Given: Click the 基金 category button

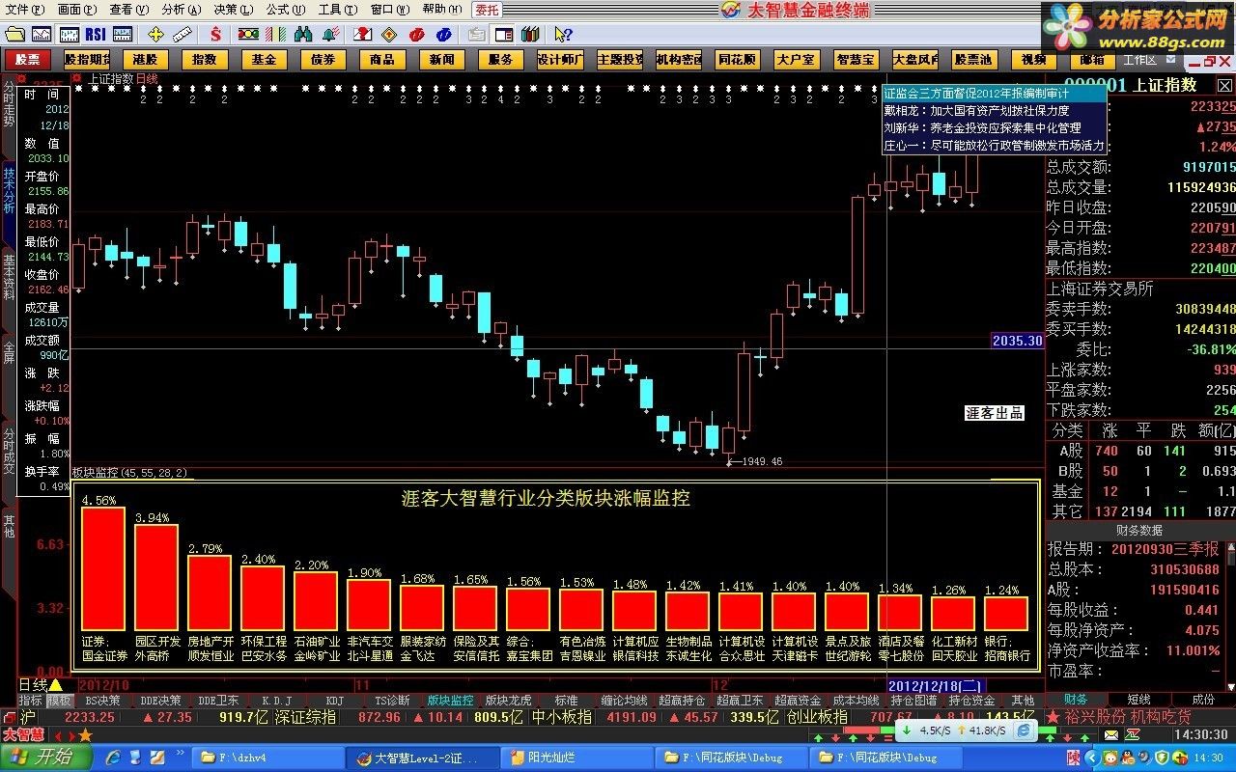Looking at the screenshot, I should pyautogui.click(x=263, y=59).
